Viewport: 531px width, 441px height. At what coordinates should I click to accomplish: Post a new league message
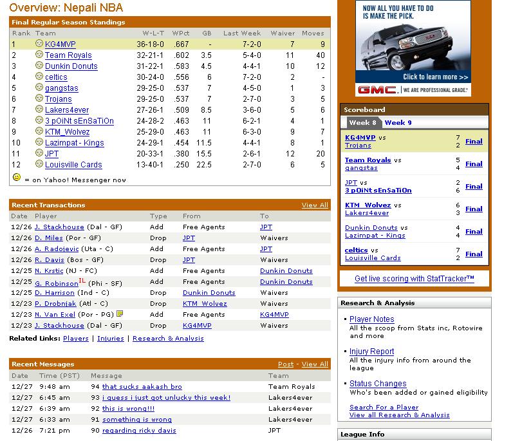[x=286, y=364]
